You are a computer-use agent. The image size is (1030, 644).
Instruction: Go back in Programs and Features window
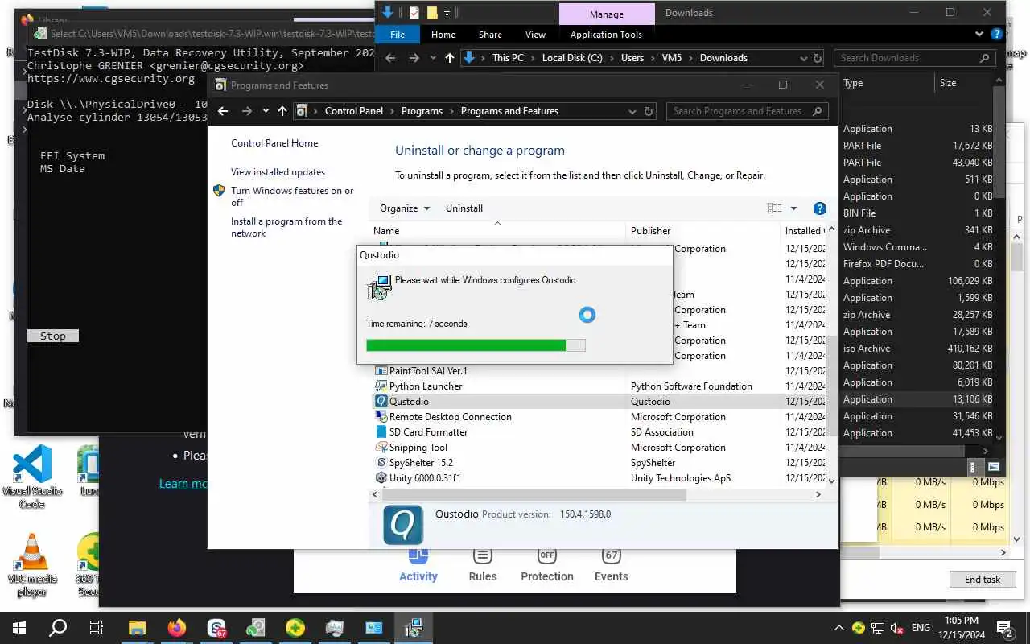(224, 111)
